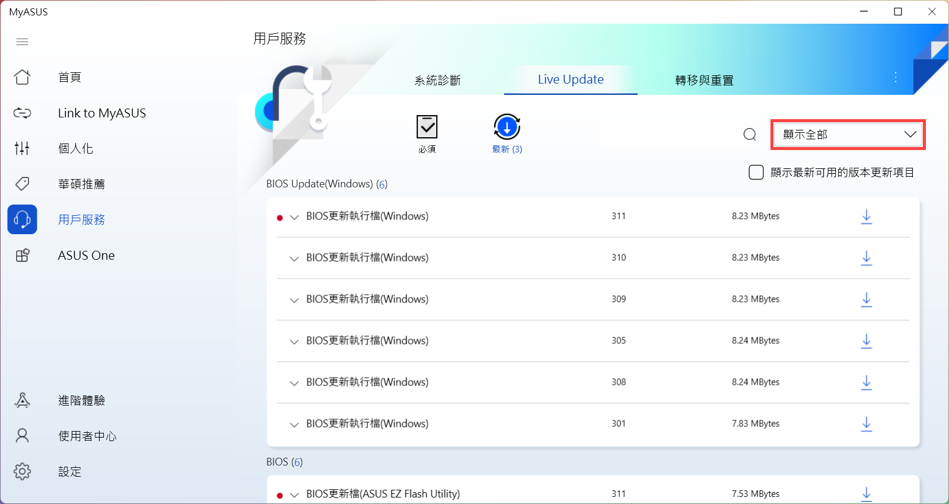Download BIOS Windows version 308
Screen dimensions: 949x504
pyautogui.click(x=867, y=382)
